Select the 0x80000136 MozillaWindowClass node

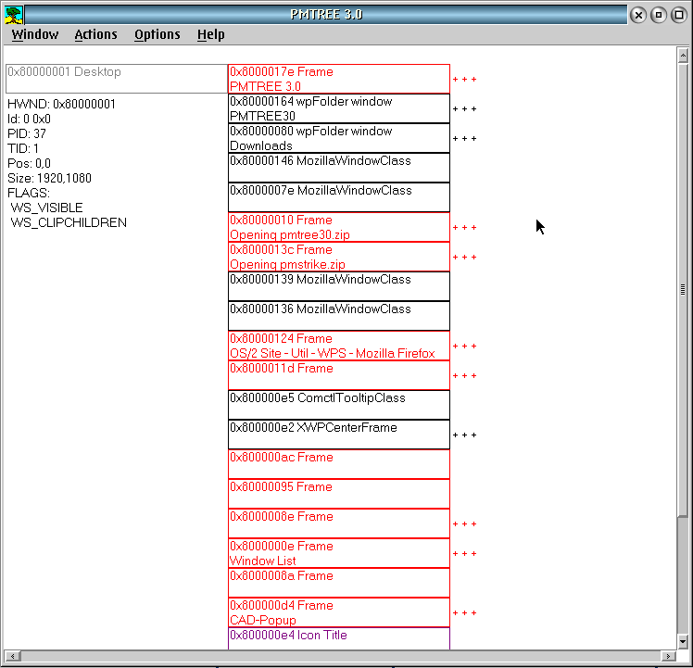point(339,316)
